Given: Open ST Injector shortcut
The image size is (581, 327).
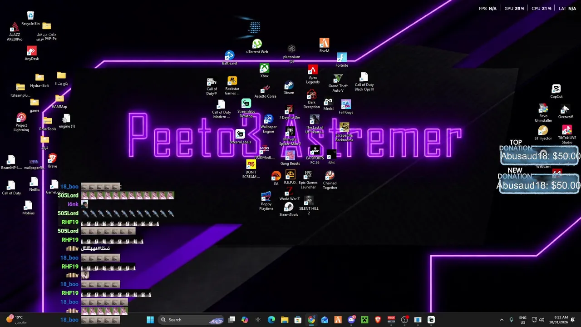Looking at the screenshot, I should click(543, 133).
